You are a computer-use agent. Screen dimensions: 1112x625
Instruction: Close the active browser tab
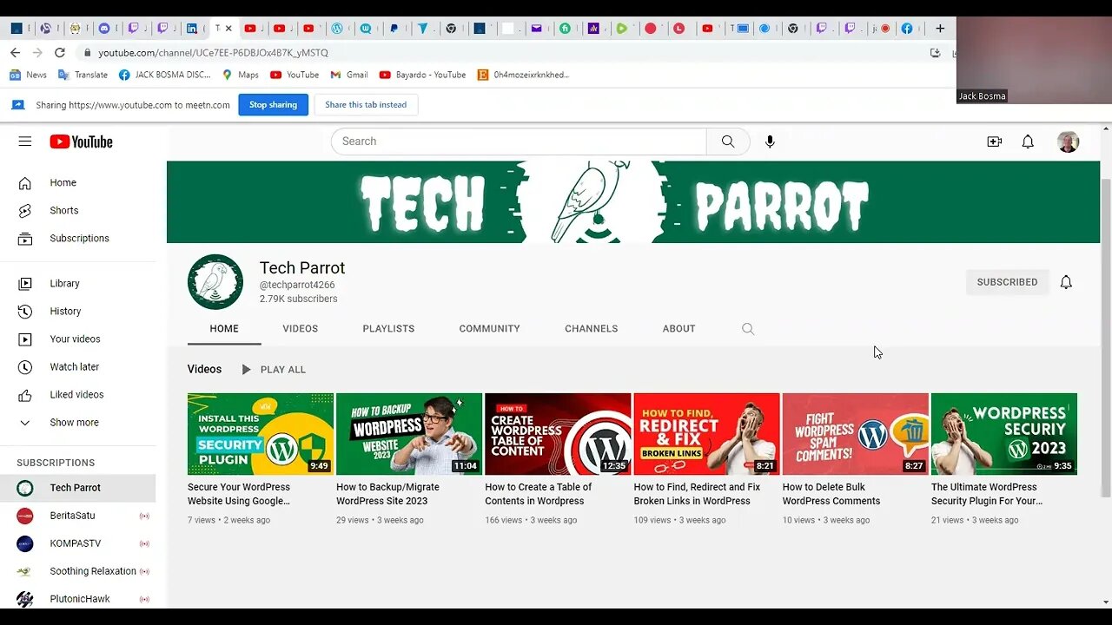coord(228,29)
